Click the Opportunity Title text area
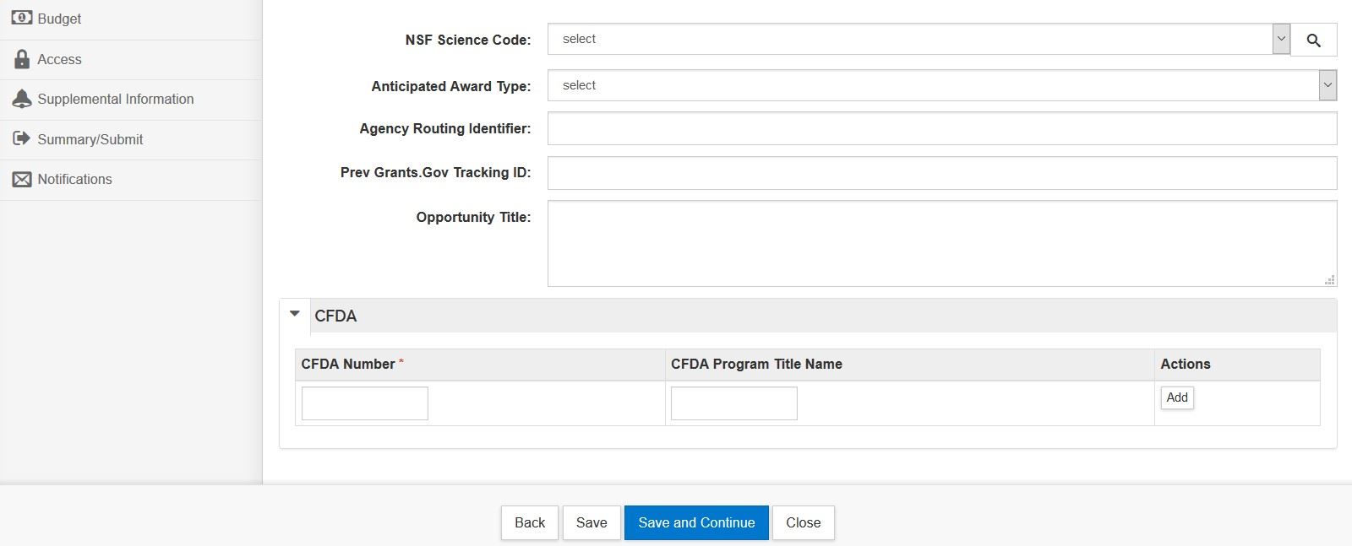1352x546 pixels. coord(941,243)
